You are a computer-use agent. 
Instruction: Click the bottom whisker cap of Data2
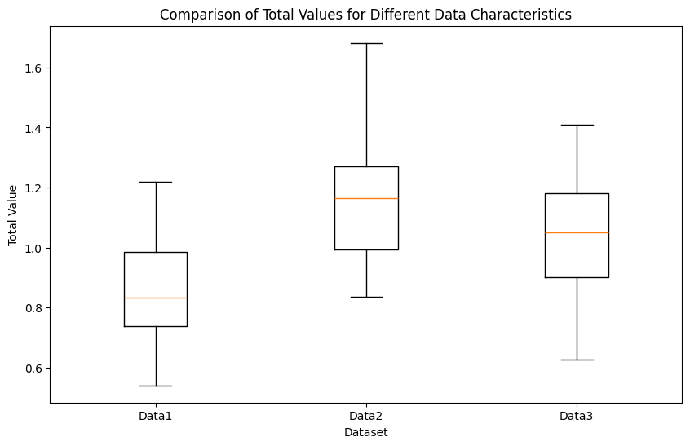pyautogui.click(x=366, y=297)
